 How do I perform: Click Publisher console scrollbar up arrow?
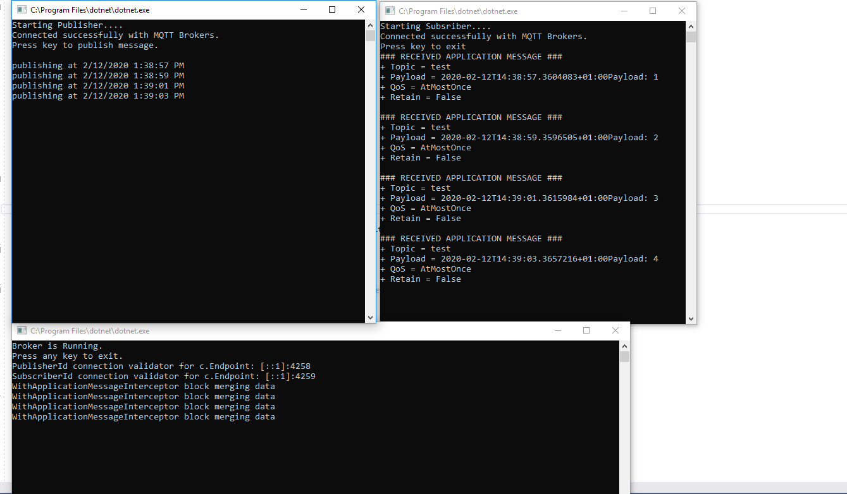coord(371,25)
